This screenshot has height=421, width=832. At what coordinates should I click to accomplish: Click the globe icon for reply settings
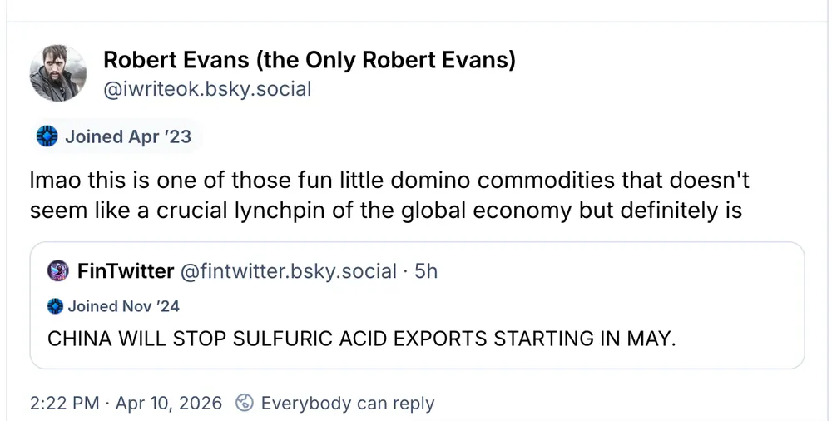click(x=244, y=404)
